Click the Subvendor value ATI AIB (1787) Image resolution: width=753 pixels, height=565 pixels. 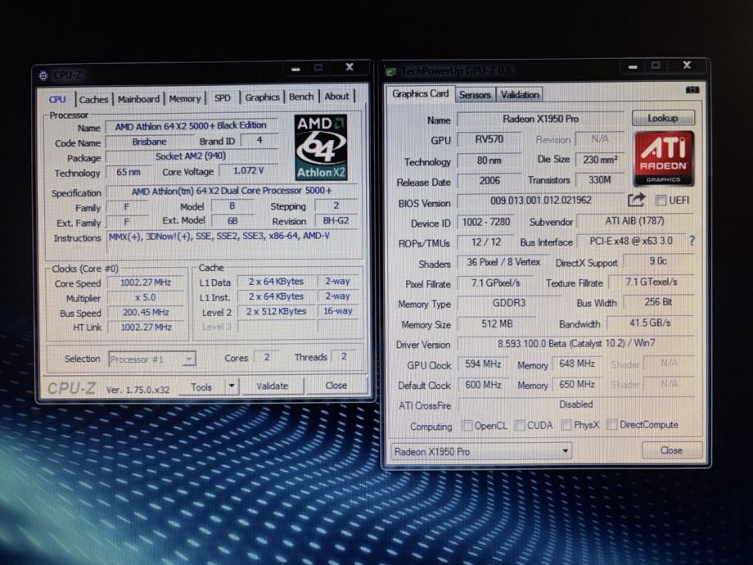(634, 221)
